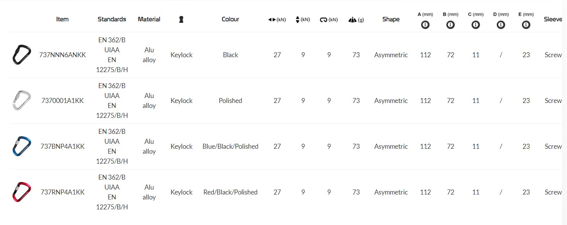Image resolution: width=567 pixels, height=225 pixels.
Task: Click info icon under B (mm)
Action: [x=451, y=25]
